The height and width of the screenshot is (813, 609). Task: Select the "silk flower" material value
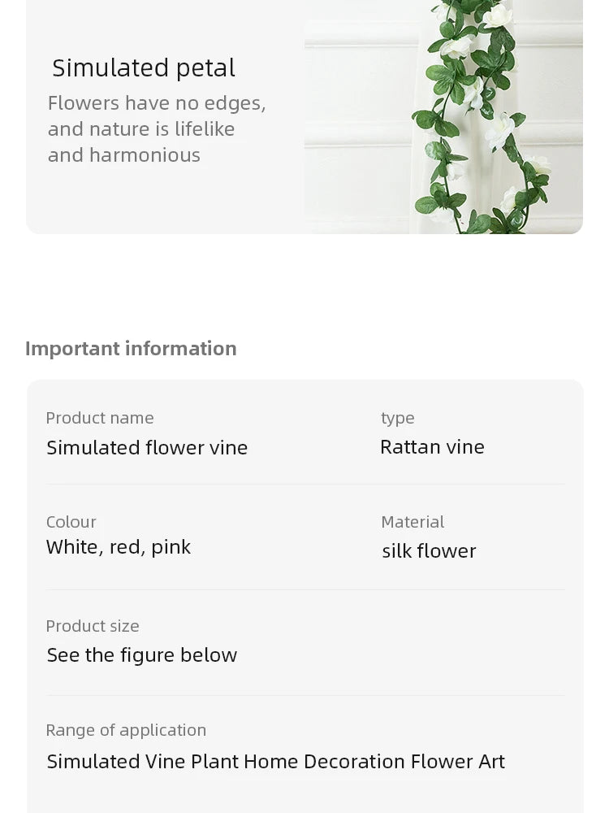pyautogui.click(x=429, y=550)
